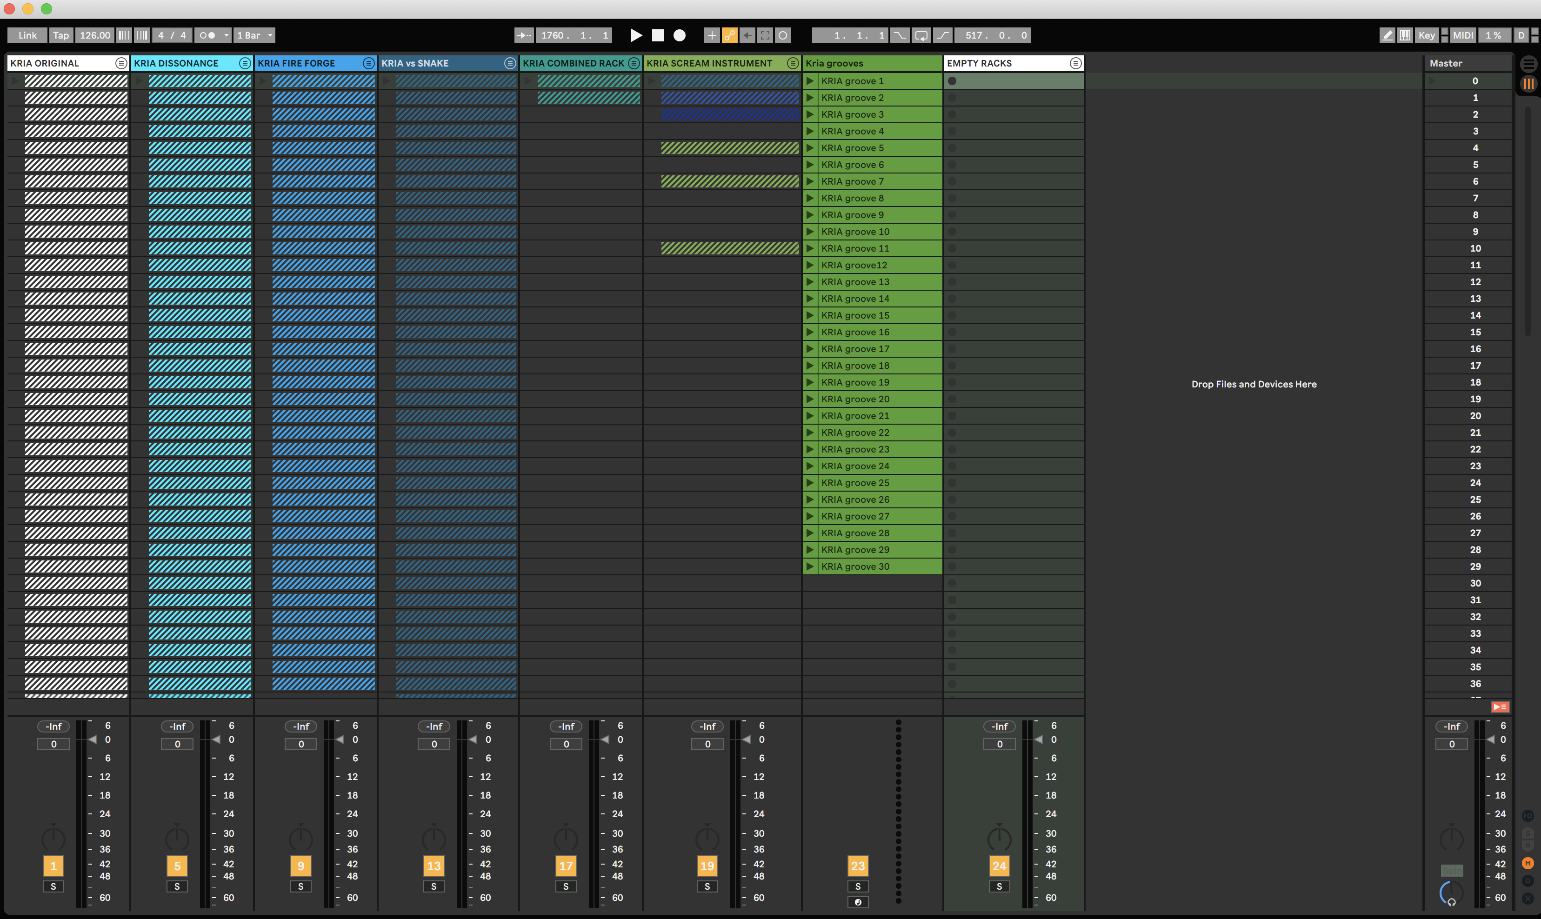The height and width of the screenshot is (919, 1541).
Task: Click the Link button
Action: pos(27,35)
